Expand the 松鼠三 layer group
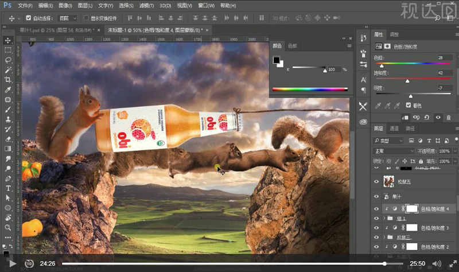 tap(384, 237)
